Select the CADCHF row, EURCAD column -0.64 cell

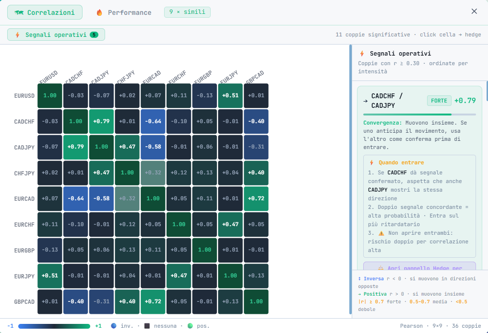(x=153, y=121)
